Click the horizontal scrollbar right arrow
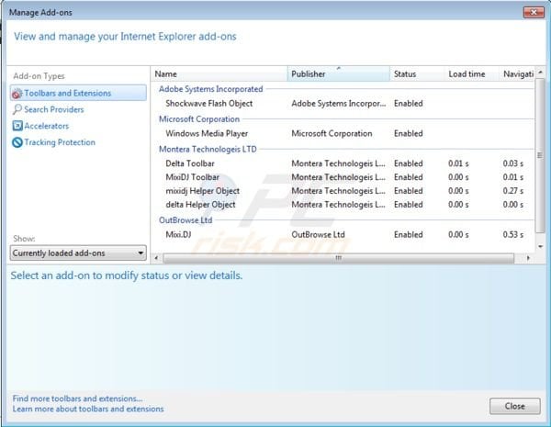 pyautogui.click(x=528, y=258)
